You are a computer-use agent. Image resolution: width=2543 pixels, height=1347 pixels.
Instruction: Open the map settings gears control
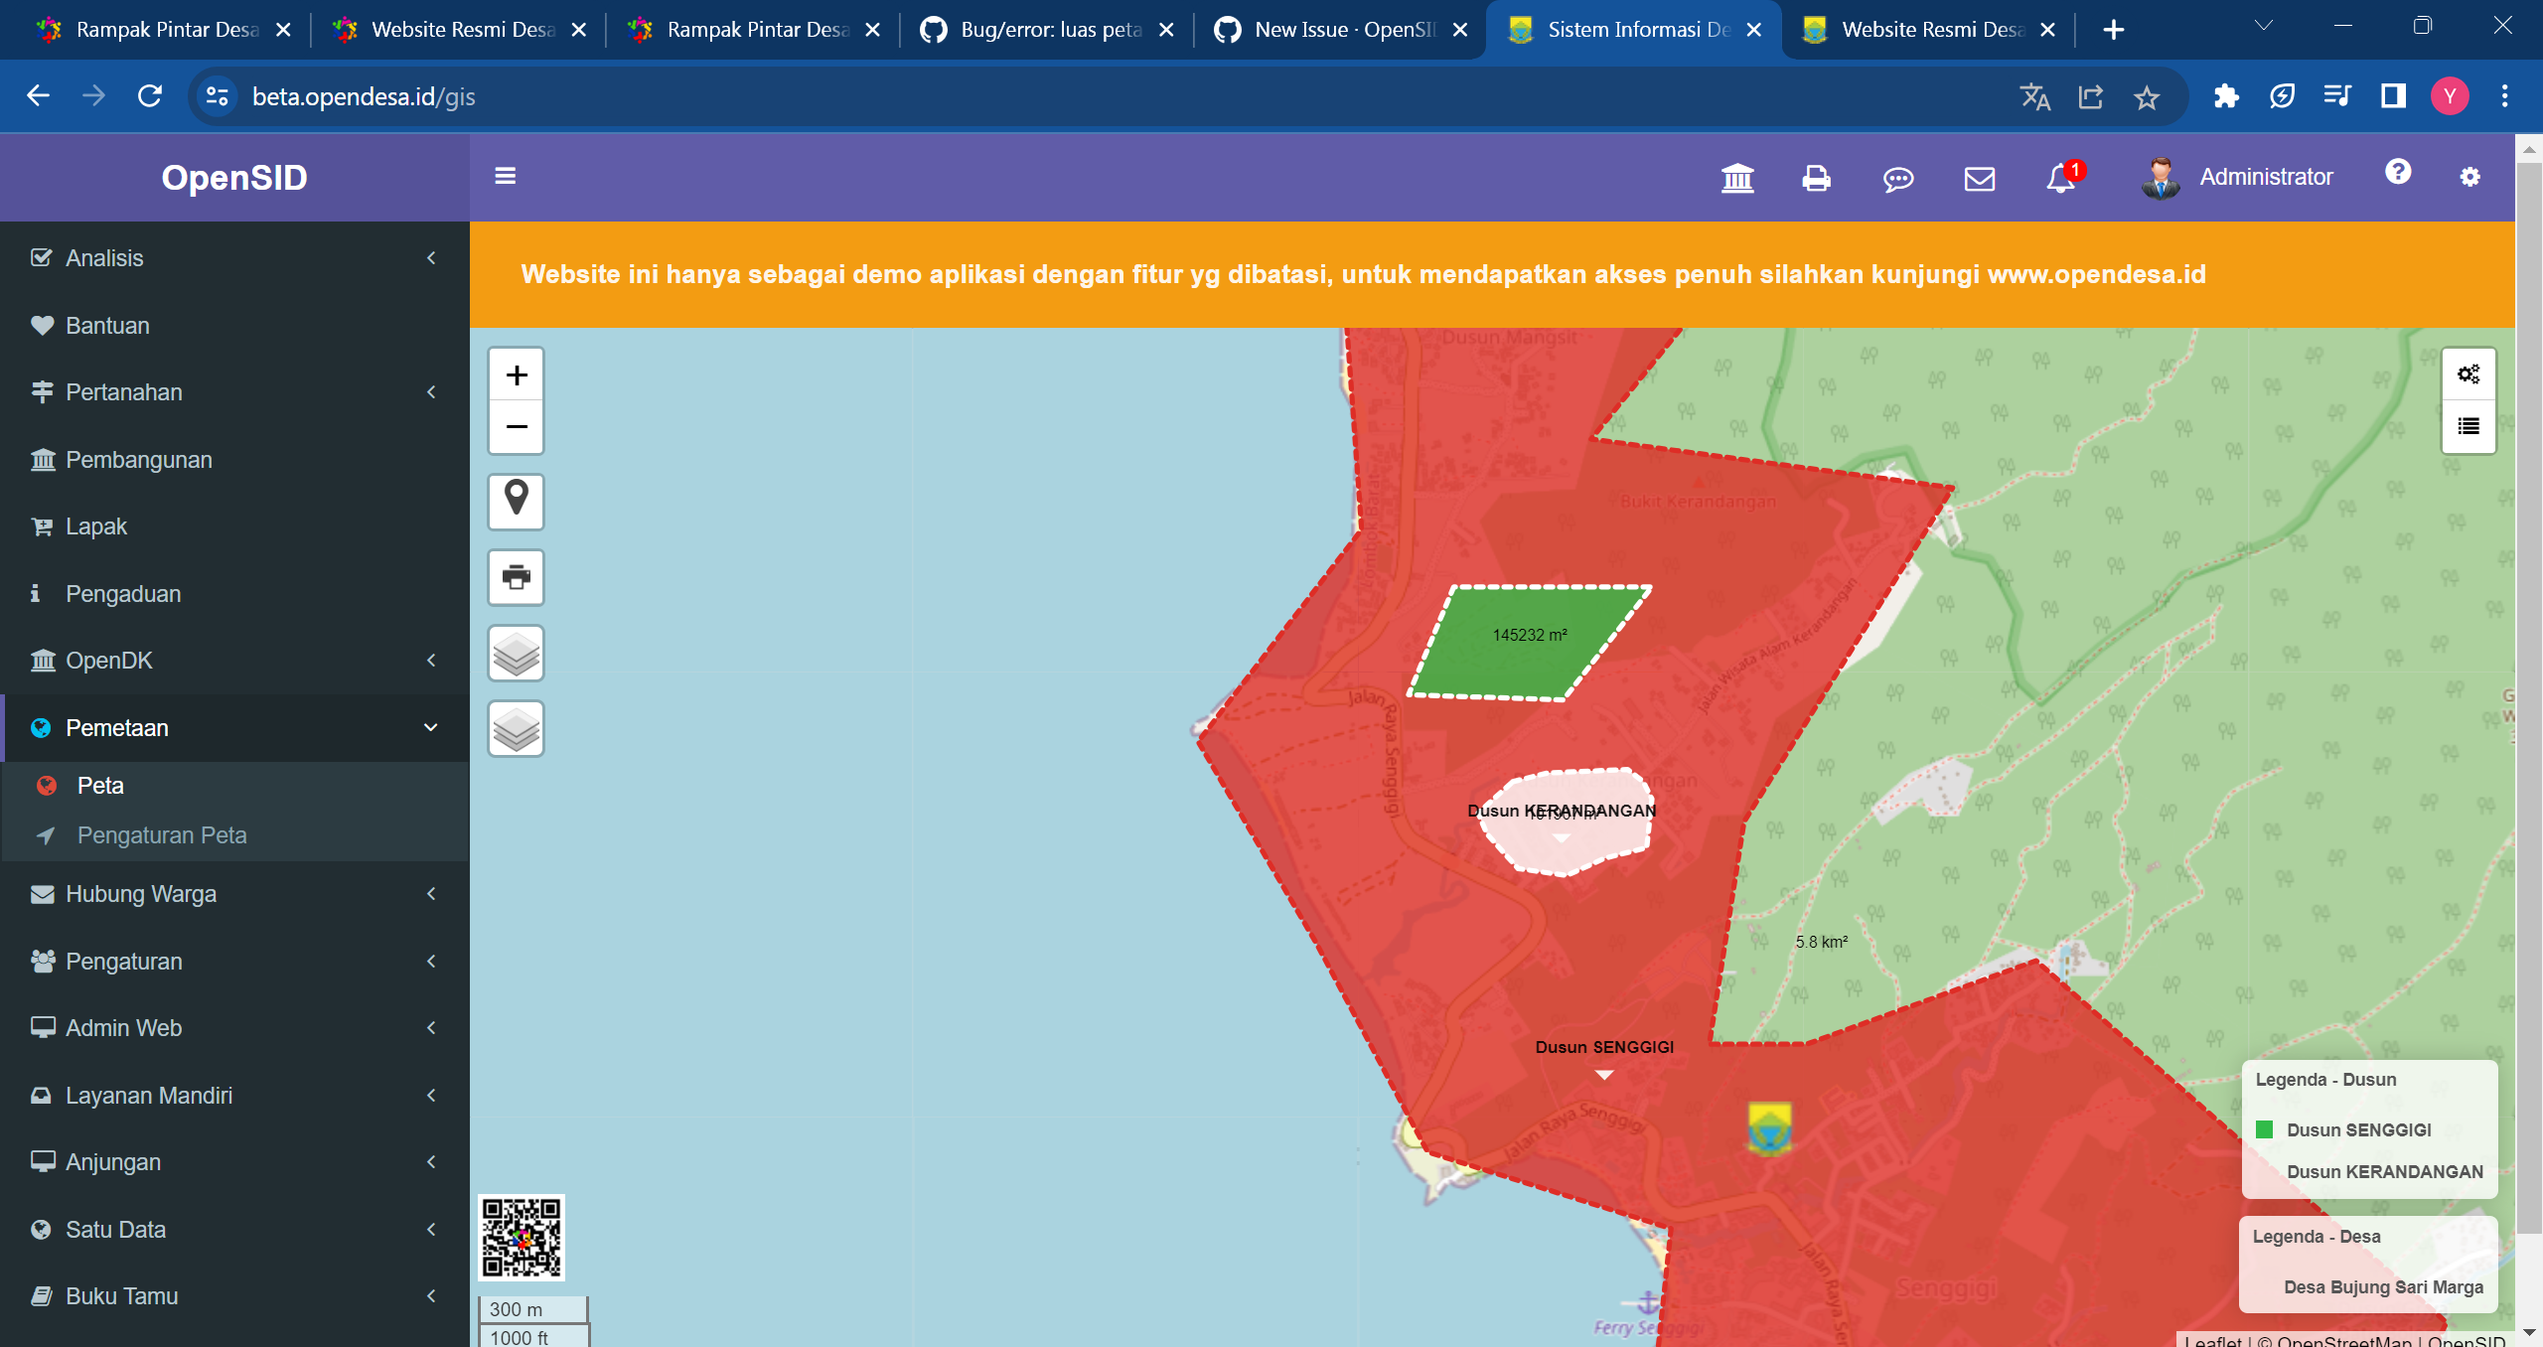point(2468,374)
